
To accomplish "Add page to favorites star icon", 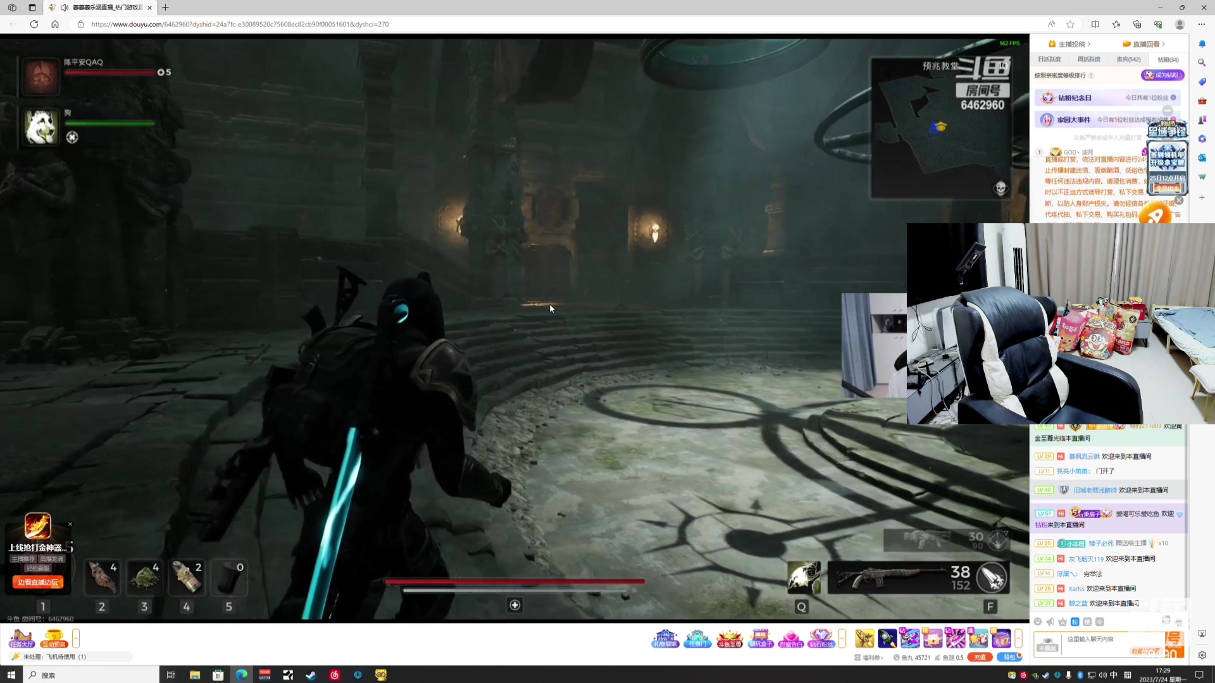I will tap(1070, 24).
